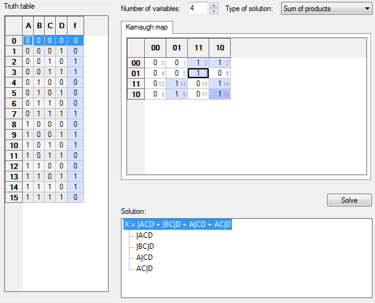Select the full solution X = |ACD + |BC|D...

point(177,224)
